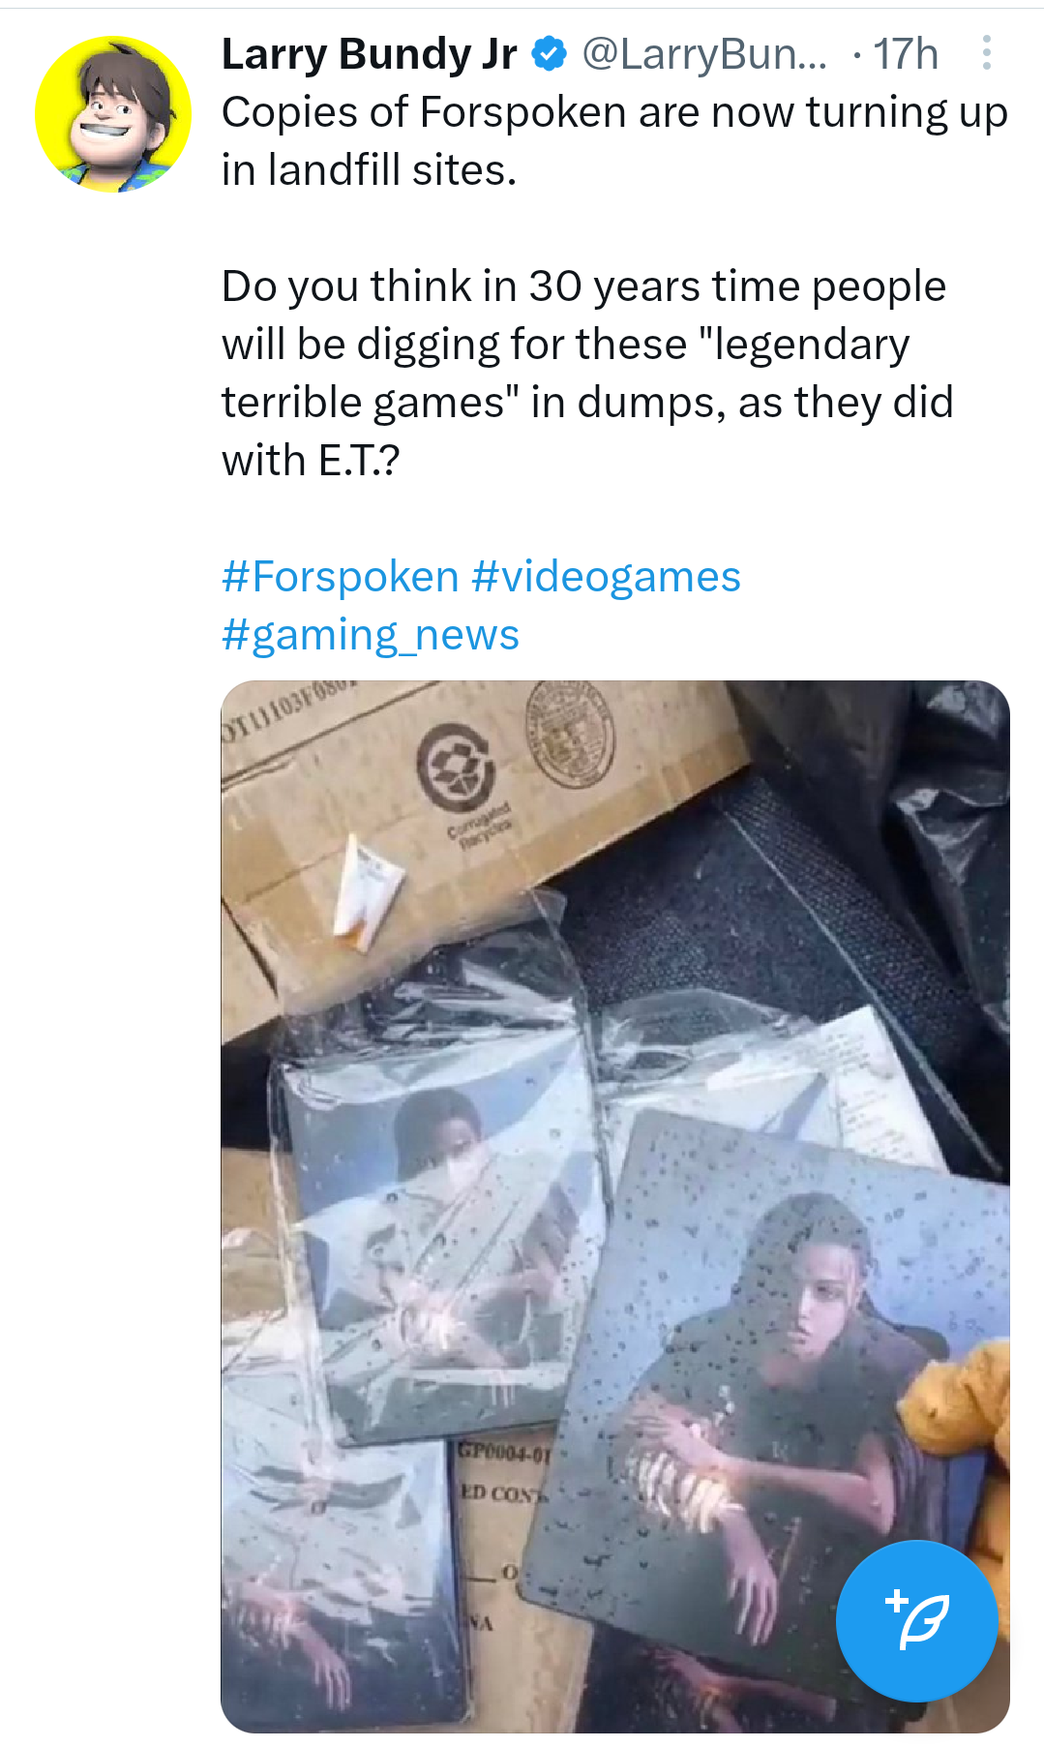Click the @LarryBun... handle
1044x1747 pixels.
tap(703, 54)
